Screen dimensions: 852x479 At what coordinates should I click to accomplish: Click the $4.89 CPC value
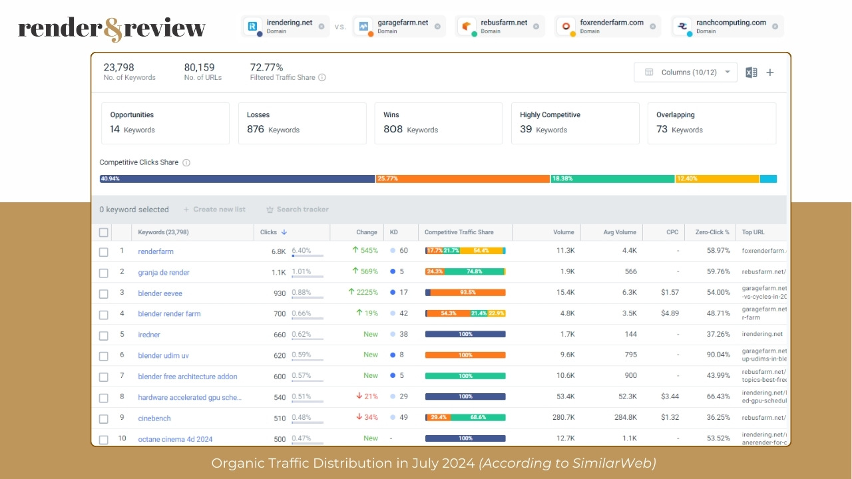coord(670,313)
